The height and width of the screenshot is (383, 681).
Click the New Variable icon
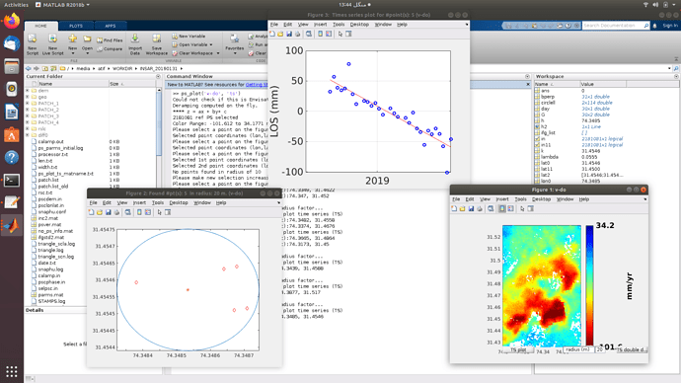189,37
